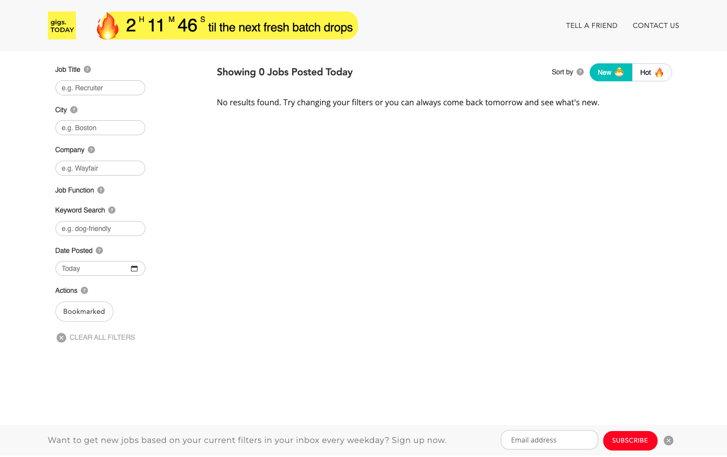This screenshot has height=457, width=727.
Task: Click the Job Function help icon
Action: tap(101, 190)
